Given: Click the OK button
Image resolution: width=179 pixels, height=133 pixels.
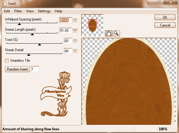Looking at the screenshot, I should click(165, 17).
